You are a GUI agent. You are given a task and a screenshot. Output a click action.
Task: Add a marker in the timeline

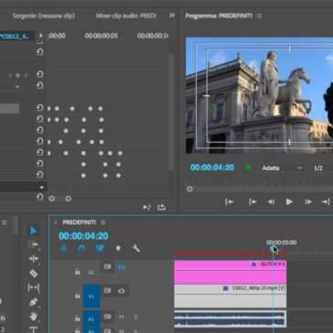pyautogui.click(x=118, y=249)
